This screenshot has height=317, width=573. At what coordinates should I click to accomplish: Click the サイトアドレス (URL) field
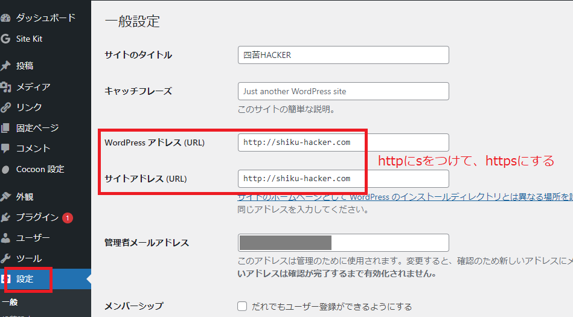click(343, 179)
